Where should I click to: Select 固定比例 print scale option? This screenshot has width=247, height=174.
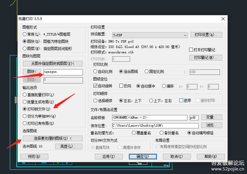(x=147, y=71)
